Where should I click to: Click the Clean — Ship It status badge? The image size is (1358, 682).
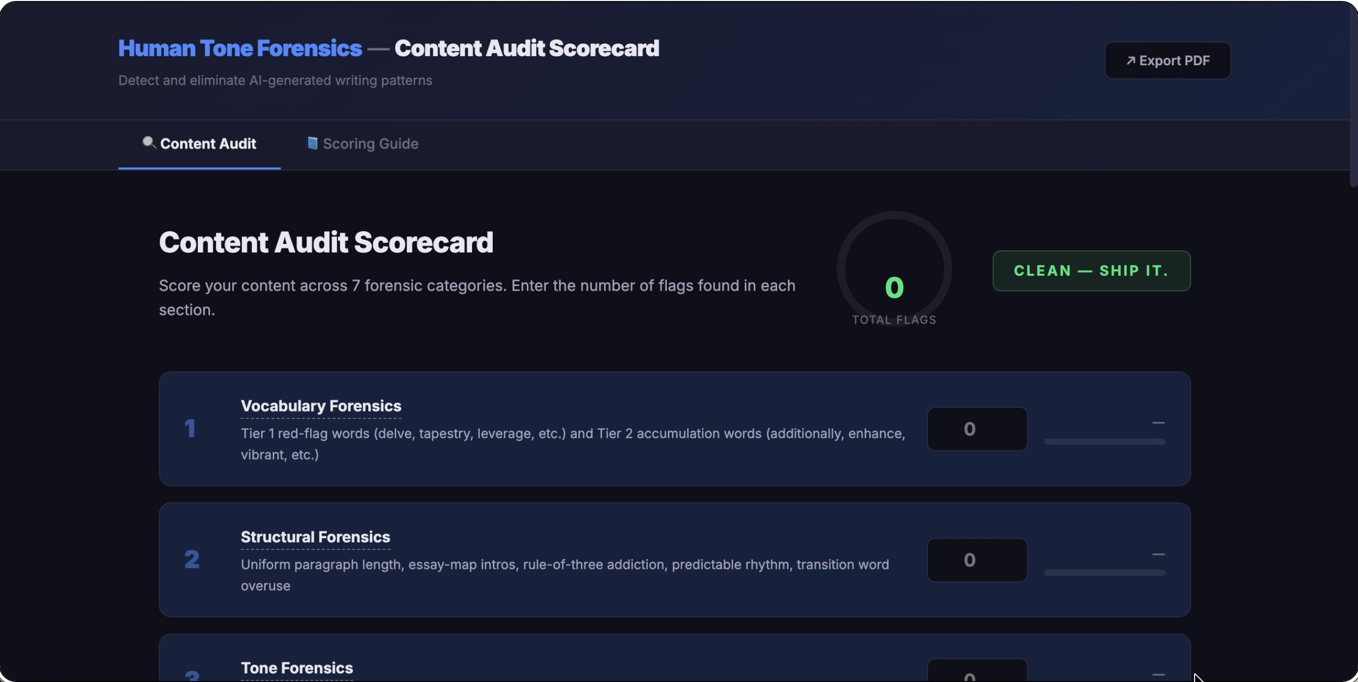tap(1091, 271)
